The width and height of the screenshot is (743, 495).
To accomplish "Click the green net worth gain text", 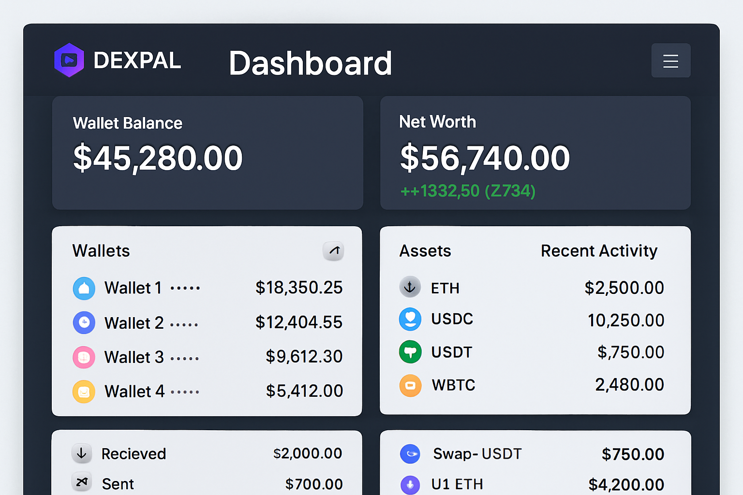I will point(467,191).
